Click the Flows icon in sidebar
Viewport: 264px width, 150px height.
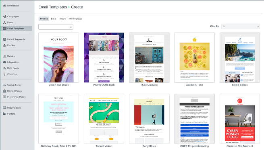(4, 22)
